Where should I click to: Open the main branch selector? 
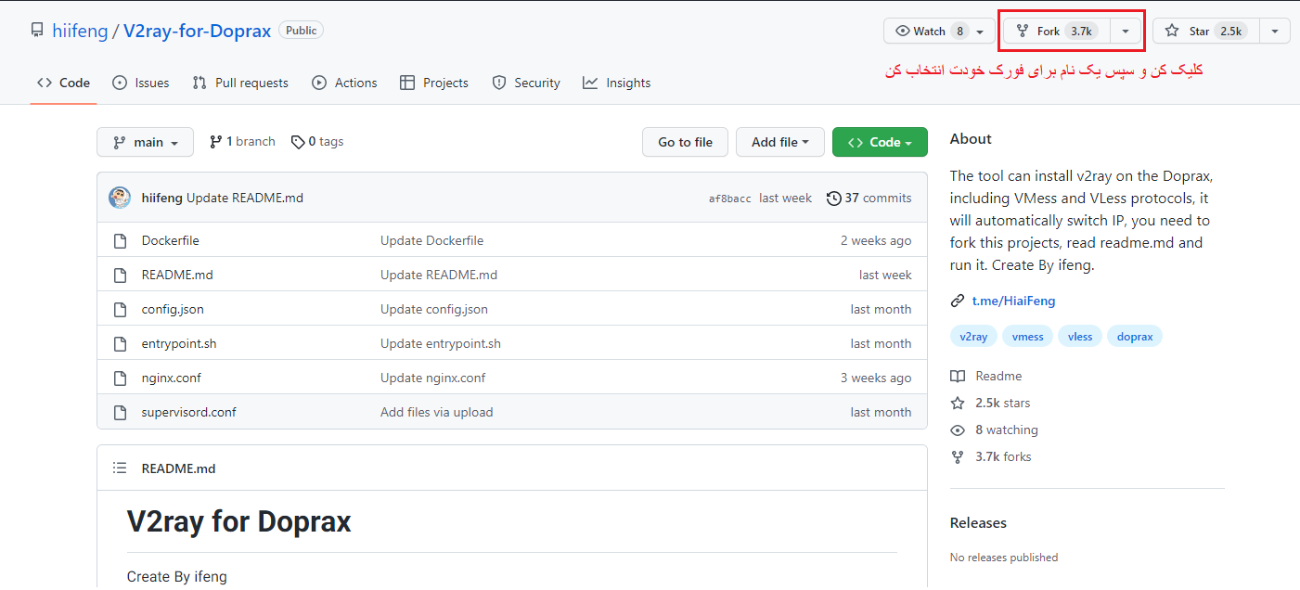tap(145, 142)
